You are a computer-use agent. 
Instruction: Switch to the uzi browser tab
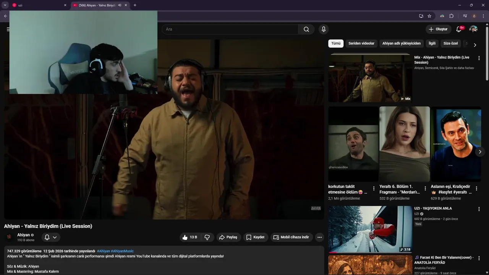[37, 5]
